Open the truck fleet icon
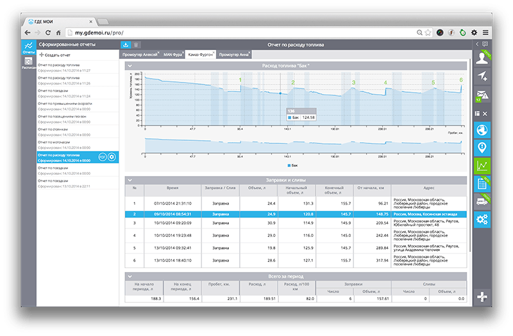Screen dimensions: 513x336 pos(482,202)
